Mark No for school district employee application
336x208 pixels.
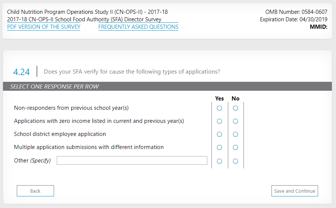[235, 134]
